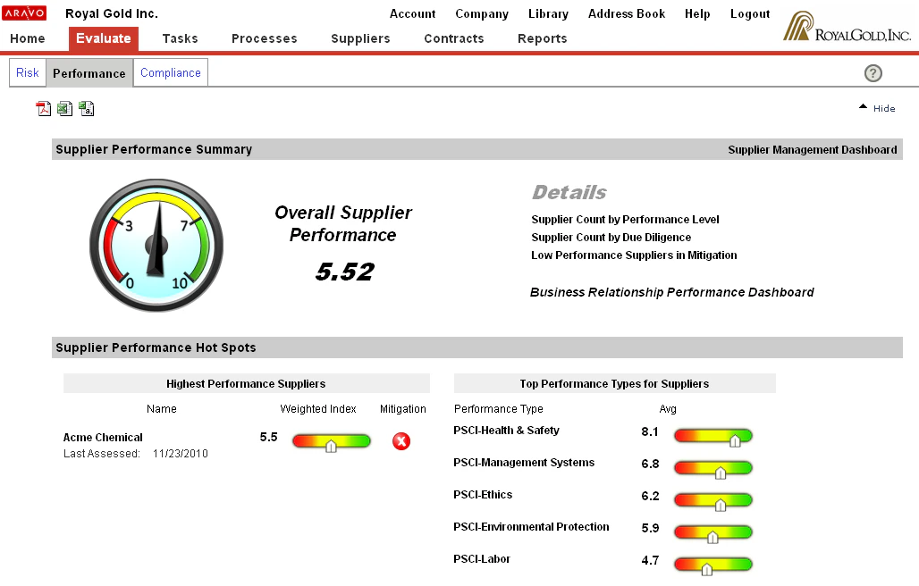This screenshot has width=919, height=586.
Task: Switch to the Compliance tab
Action: coord(170,72)
